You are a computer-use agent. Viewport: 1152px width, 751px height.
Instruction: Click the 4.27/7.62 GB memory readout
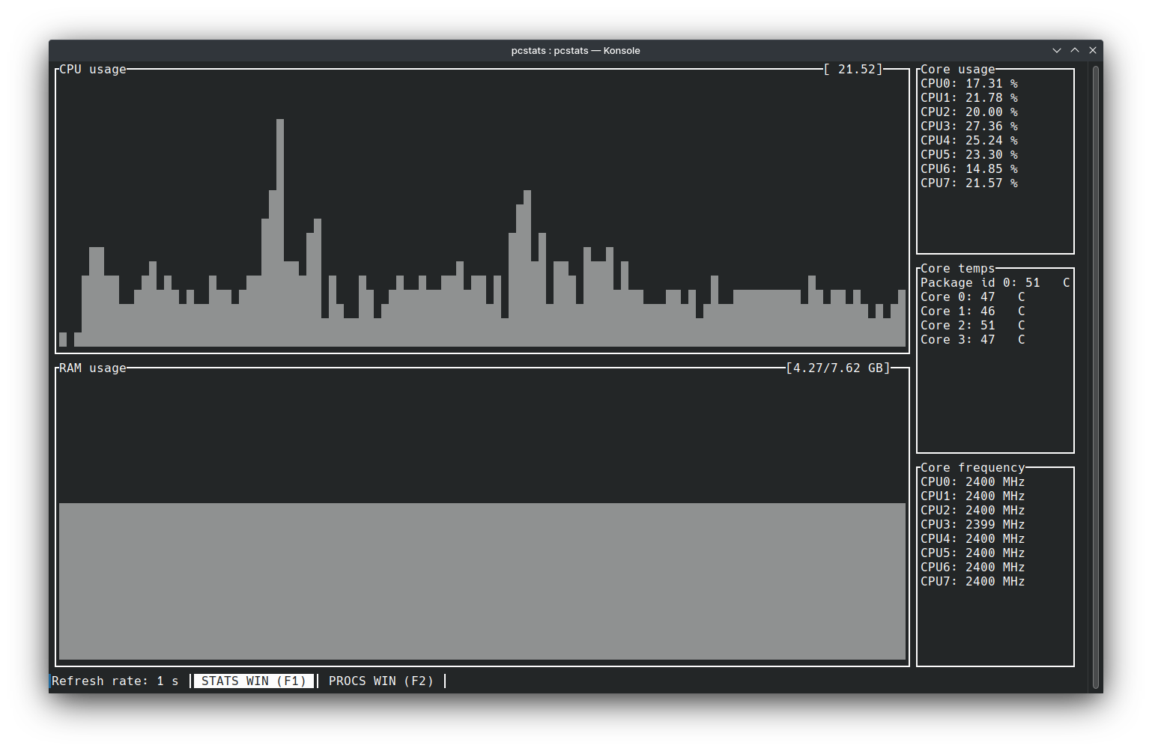point(837,368)
